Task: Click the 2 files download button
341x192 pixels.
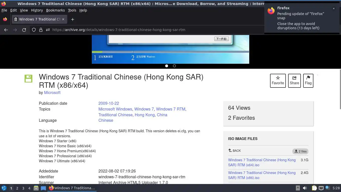Action: [300, 151]
